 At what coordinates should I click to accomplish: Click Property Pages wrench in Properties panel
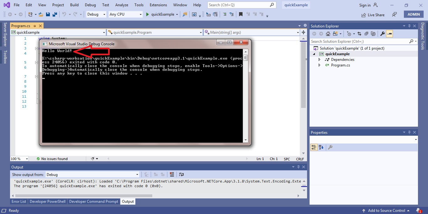tap(330, 147)
